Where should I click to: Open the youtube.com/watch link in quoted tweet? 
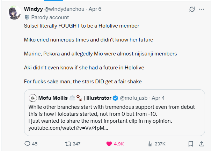pos(68,128)
